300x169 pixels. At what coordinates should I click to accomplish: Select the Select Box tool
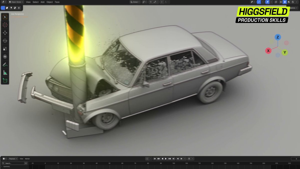[5, 17]
